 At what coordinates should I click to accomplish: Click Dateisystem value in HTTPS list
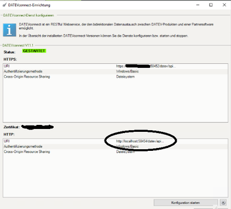click(125, 77)
